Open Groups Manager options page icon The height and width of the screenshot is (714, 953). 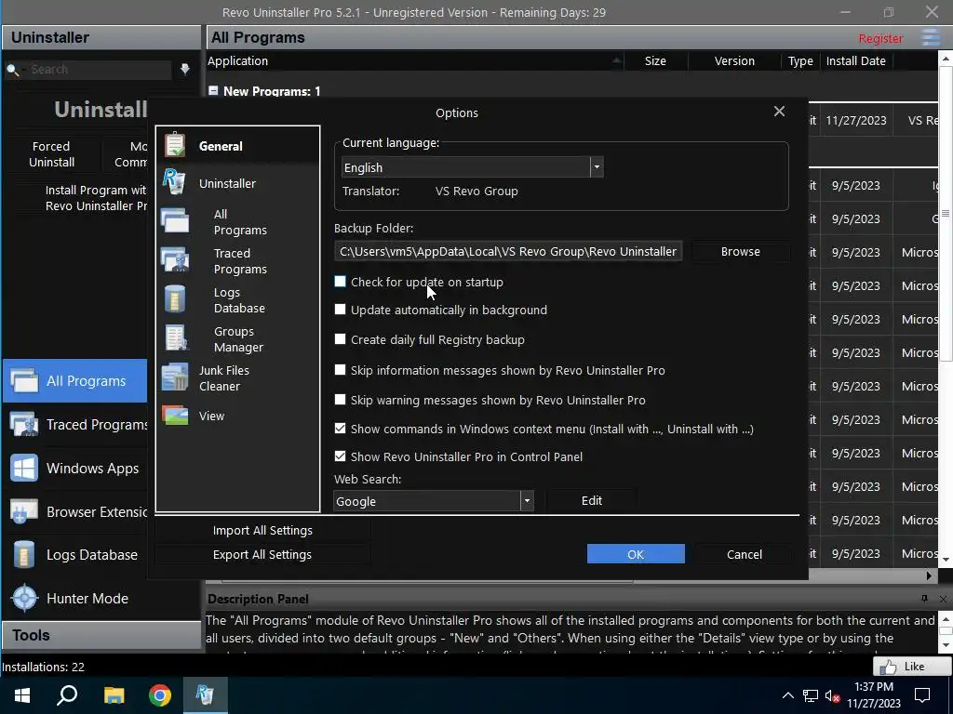tap(176, 338)
